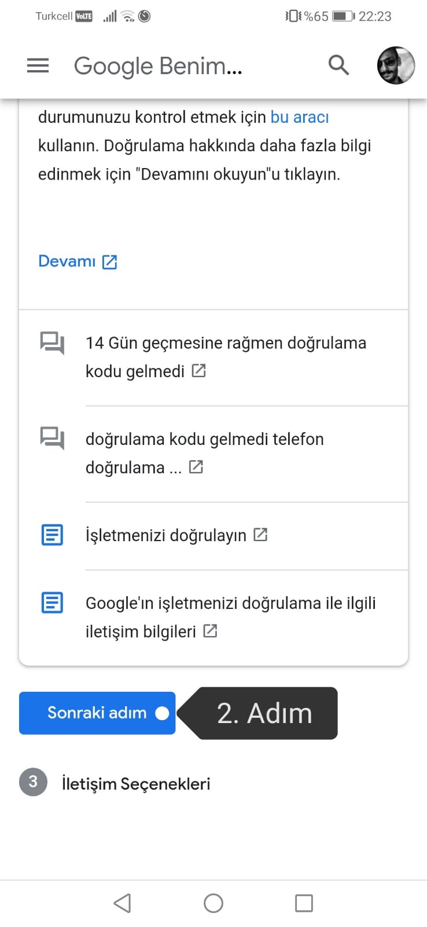Click the '2. Adım' tooltip label
This screenshot has width=427, height=927.
click(x=264, y=713)
